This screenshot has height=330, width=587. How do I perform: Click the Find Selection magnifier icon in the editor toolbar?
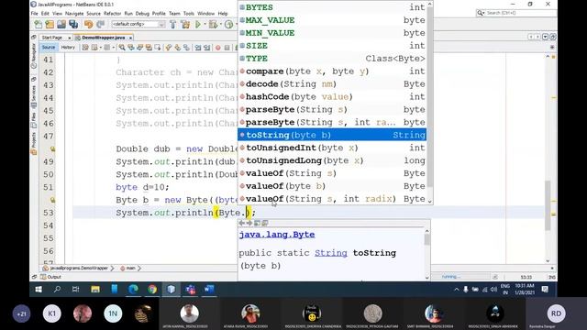pyautogui.click(x=122, y=48)
